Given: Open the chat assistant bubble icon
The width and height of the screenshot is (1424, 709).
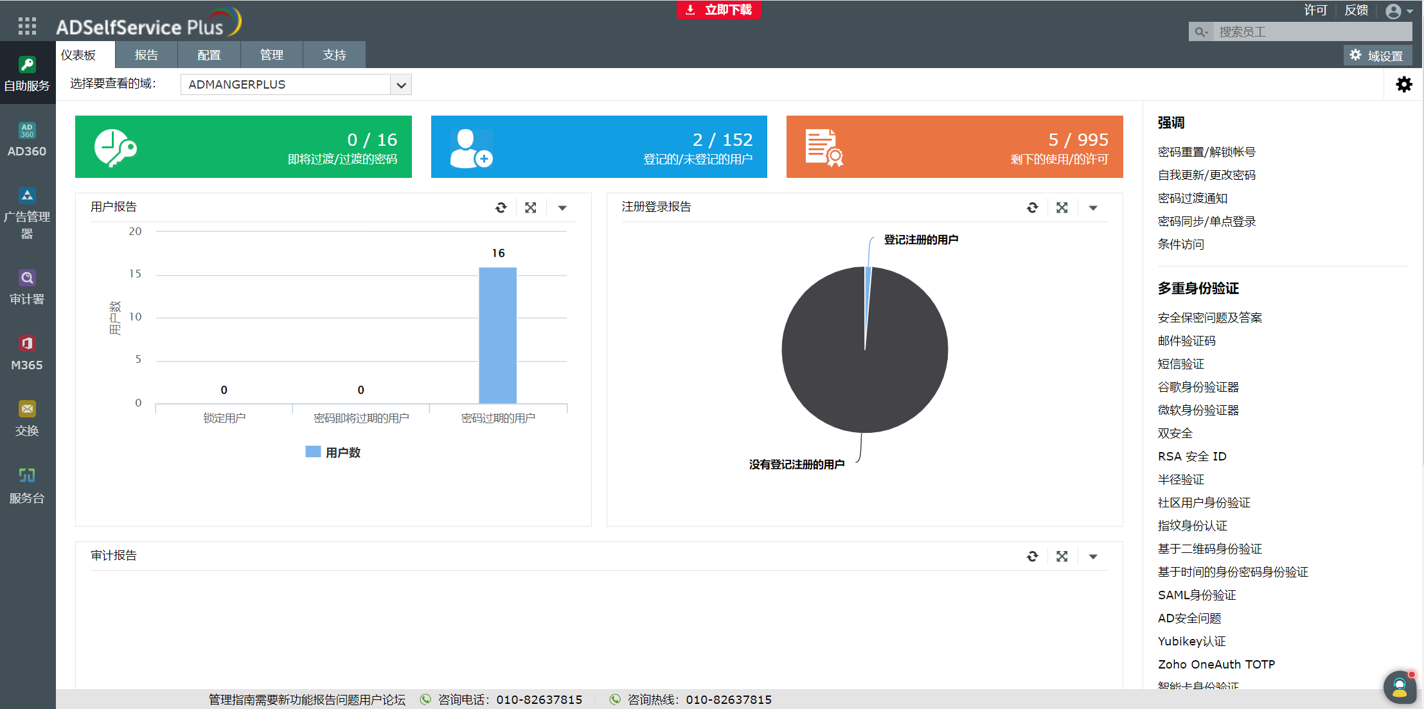Looking at the screenshot, I should [1400, 687].
